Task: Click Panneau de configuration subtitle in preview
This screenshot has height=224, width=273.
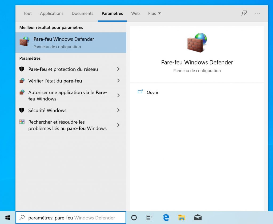Action: coord(197,71)
